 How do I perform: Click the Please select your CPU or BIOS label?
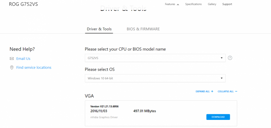(x=125, y=49)
